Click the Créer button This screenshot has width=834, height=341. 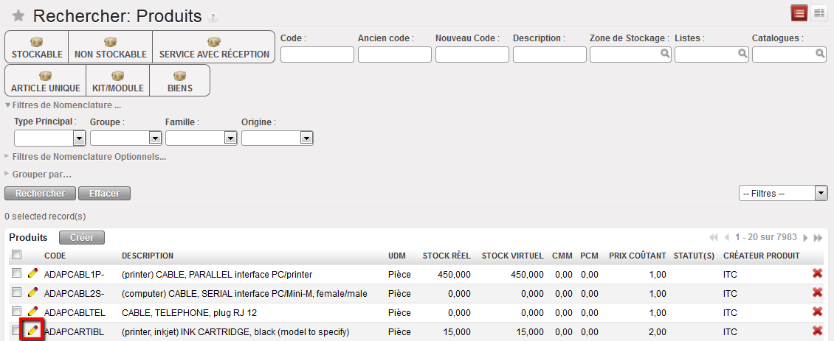click(82, 238)
